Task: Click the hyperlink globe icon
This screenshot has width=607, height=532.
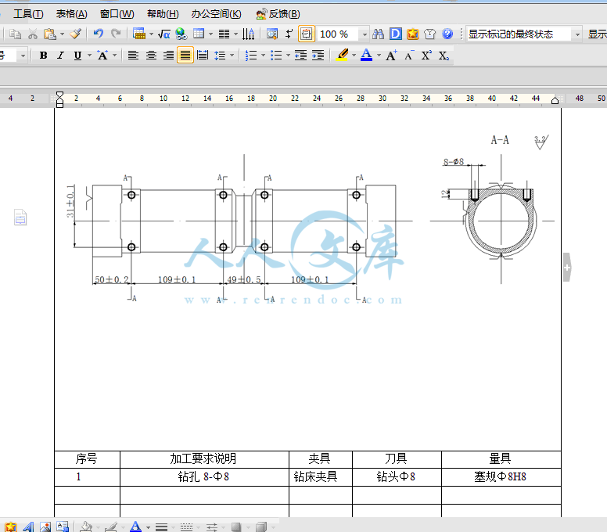Action: click(181, 34)
